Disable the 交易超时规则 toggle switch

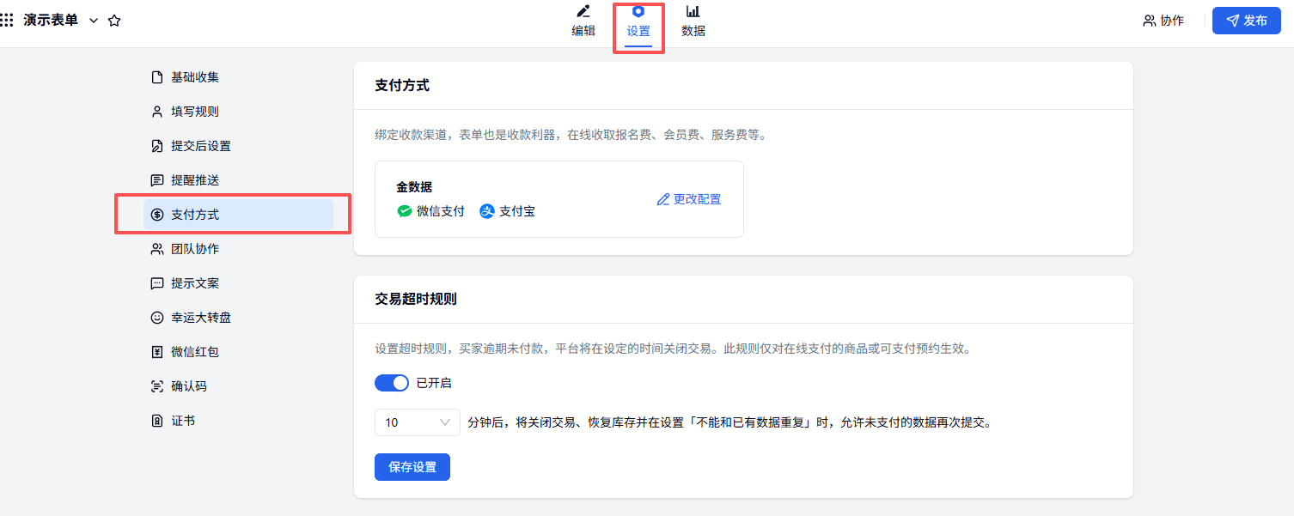click(392, 383)
